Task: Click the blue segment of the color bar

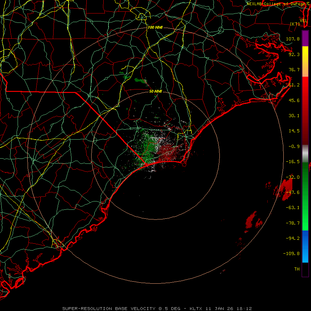Action: [x=305, y=246]
